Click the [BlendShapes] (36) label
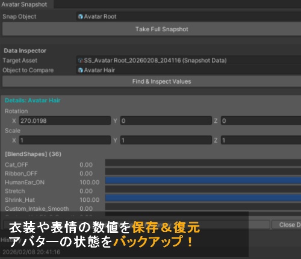301x259 pixels. [33, 154]
